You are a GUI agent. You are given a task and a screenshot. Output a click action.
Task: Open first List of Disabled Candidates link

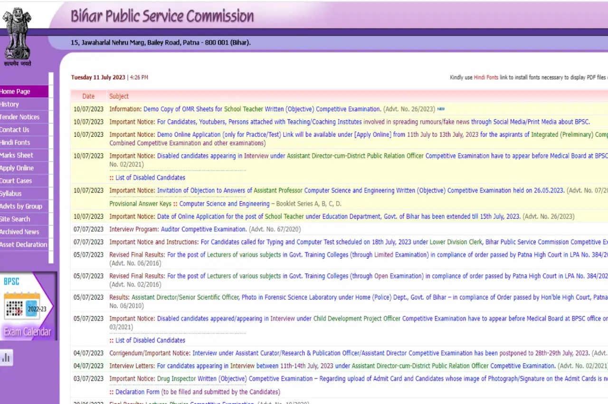[x=150, y=178]
